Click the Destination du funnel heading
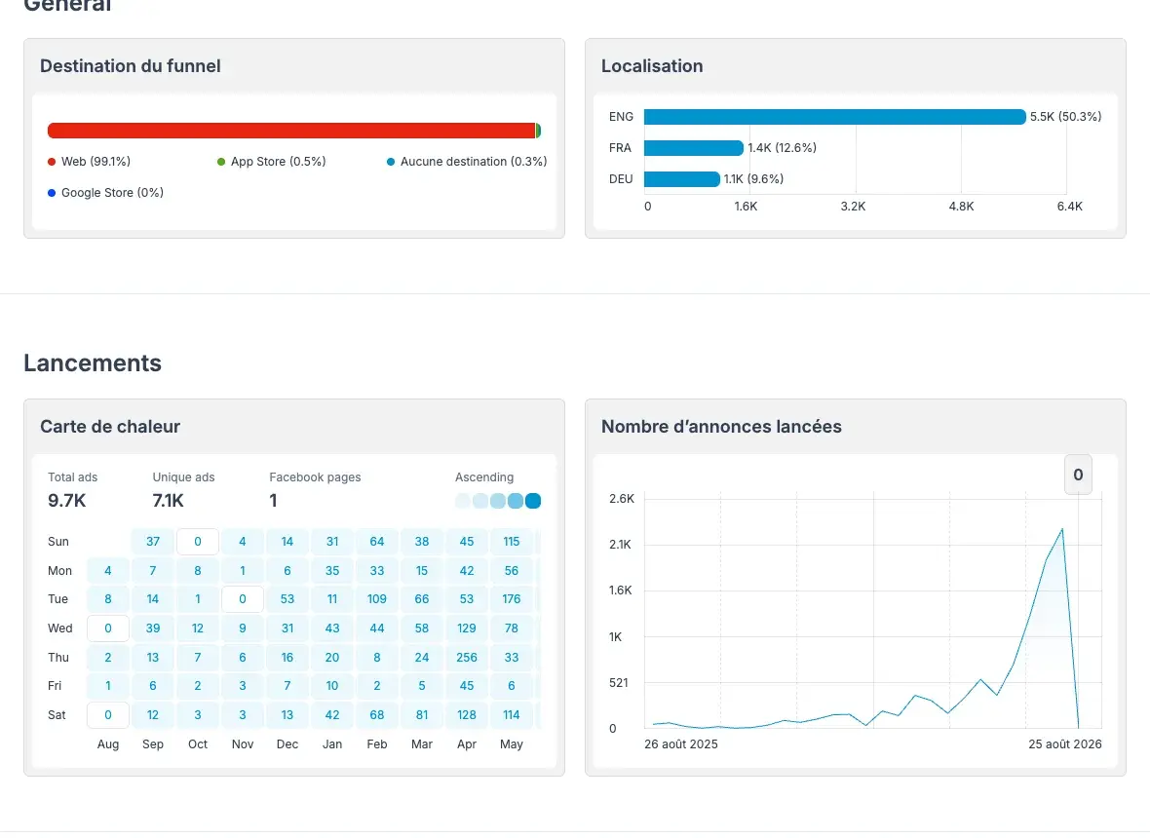 click(131, 66)
